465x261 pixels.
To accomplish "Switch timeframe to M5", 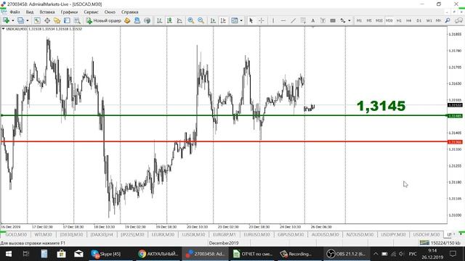I will (x=369, y=20).
